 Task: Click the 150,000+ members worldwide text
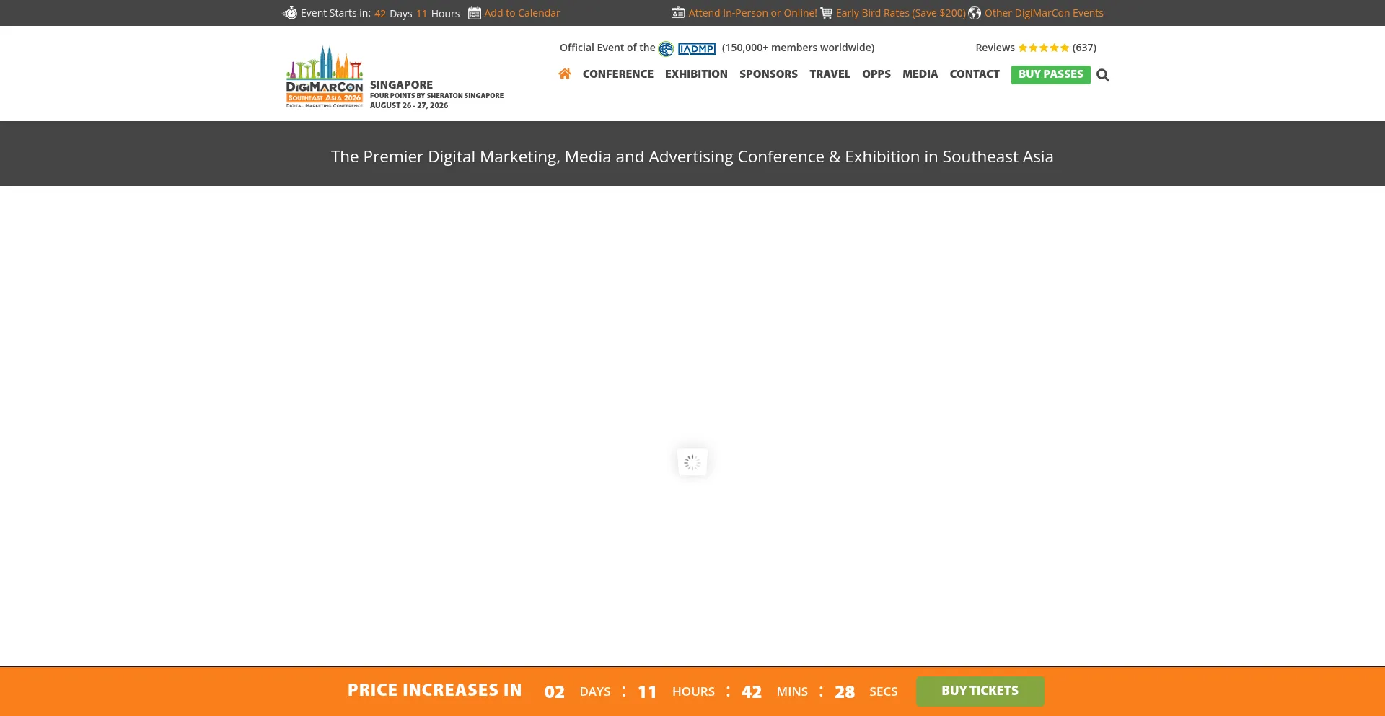pyautogui.click(x=798, y=48)
